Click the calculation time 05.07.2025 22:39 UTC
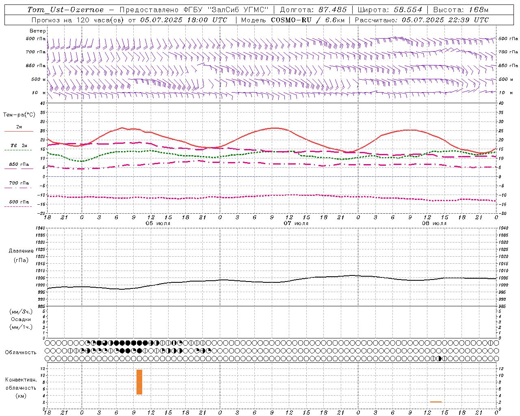This screenshot has width=520, height=416. [445, 20]
